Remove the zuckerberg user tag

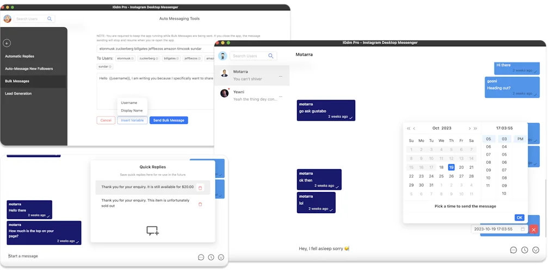point(157,58)
